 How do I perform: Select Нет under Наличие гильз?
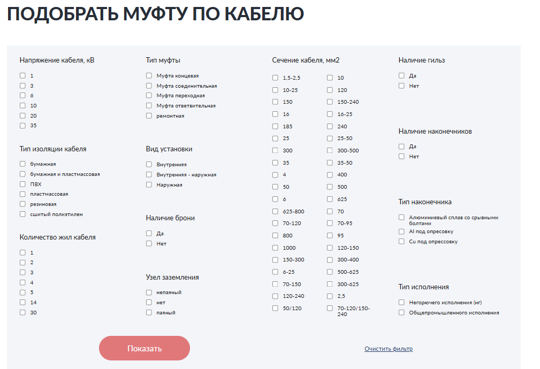pyautogui.click(x=401, y=86)
